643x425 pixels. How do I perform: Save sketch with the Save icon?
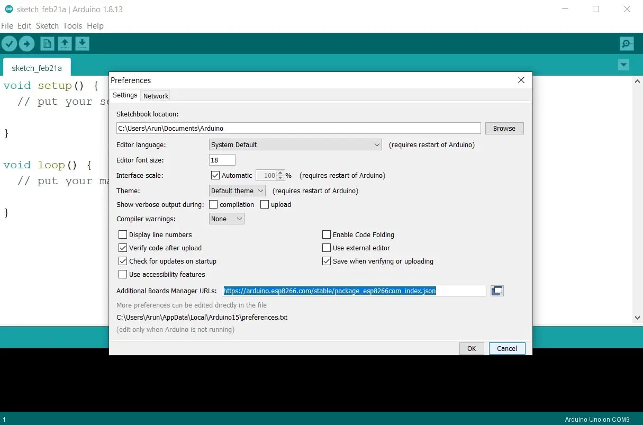point(82,43)
